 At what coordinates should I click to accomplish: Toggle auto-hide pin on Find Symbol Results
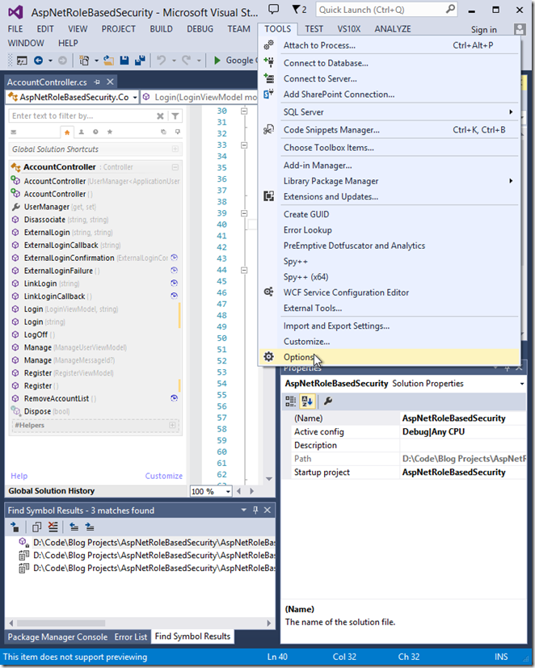click(x=255, y=510)
